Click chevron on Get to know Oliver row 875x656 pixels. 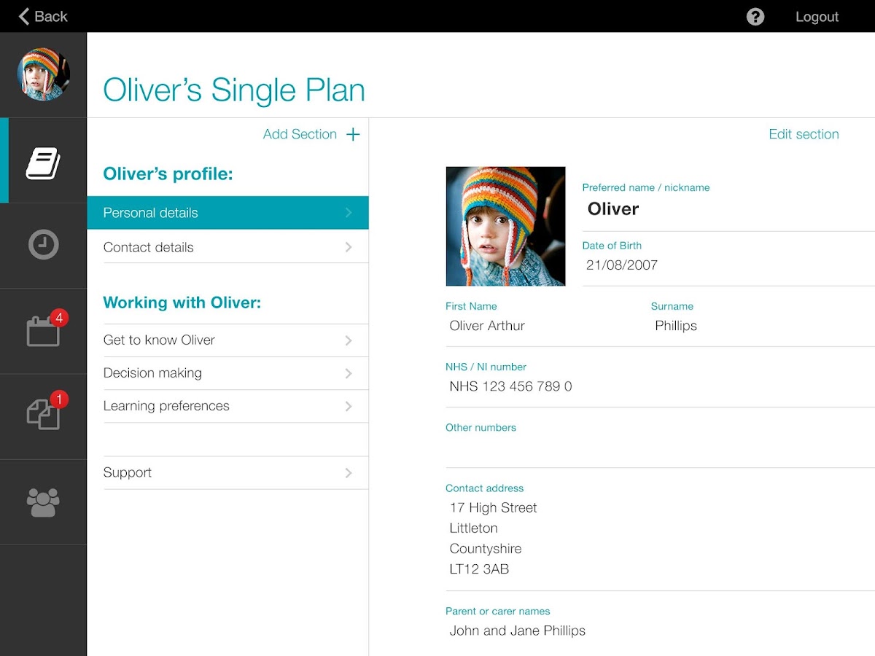pyautogui.click(x=349, y=340)
